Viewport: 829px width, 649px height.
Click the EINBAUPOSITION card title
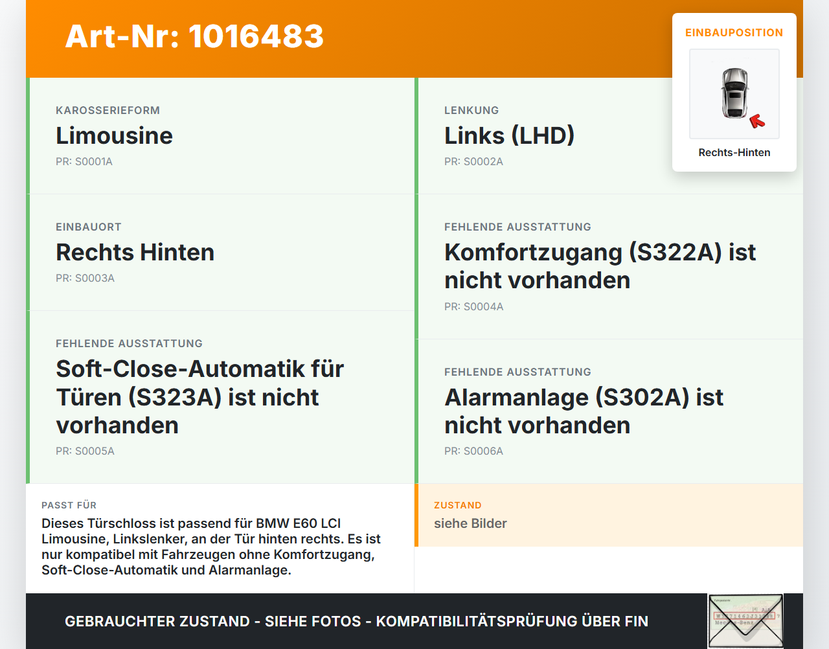(734, 32)
